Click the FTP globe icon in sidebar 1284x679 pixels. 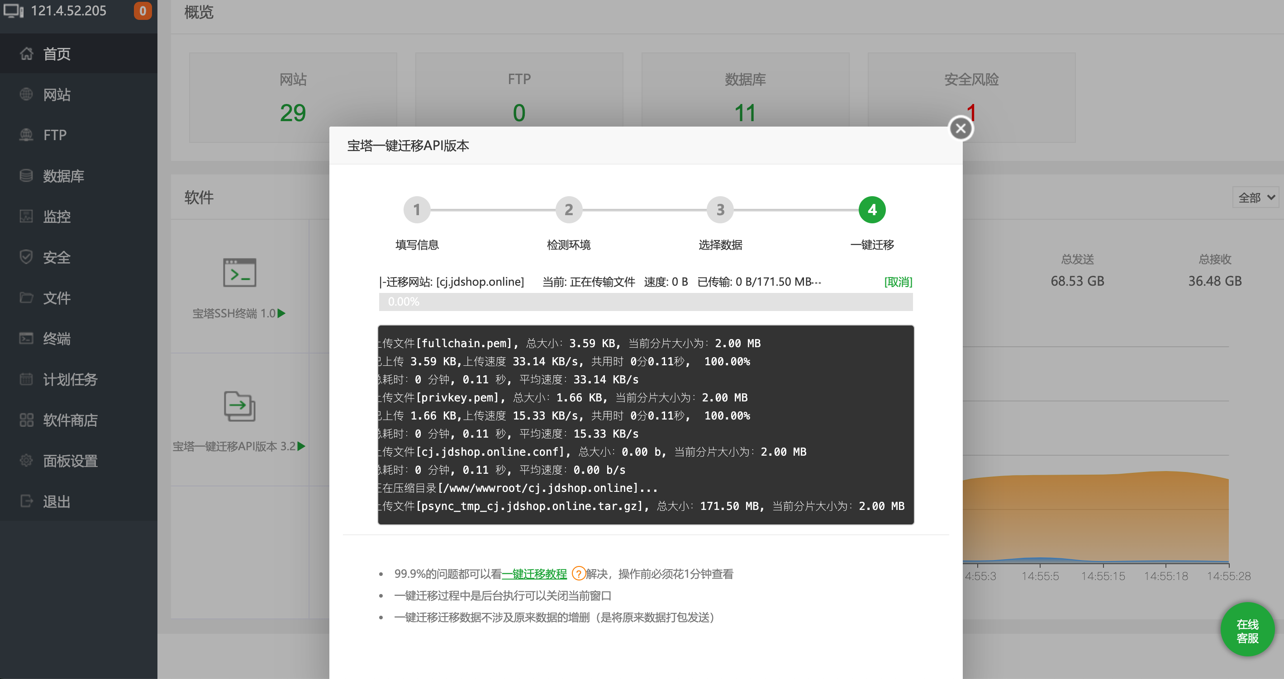pyautogui.click(x=26, y=135)
